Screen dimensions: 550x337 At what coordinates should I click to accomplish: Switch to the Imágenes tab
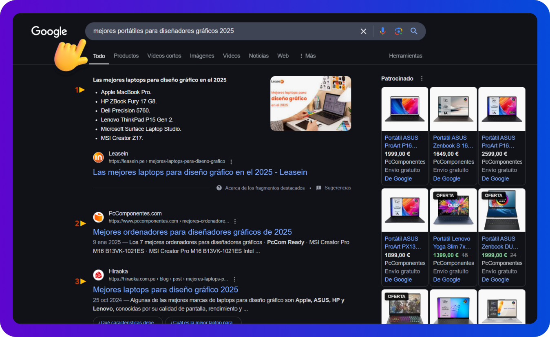pyautogui.click(x=202, y=56)
